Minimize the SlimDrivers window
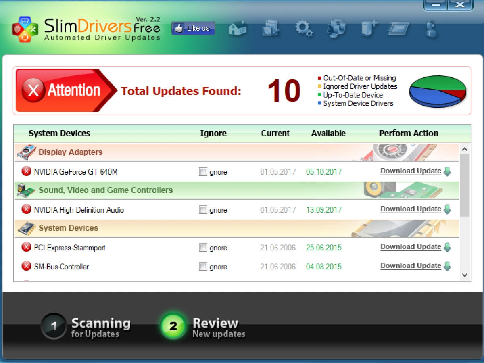 pos(435,5)
